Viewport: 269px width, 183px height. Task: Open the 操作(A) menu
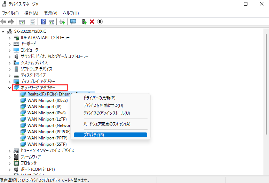pyautogui.click(x=31, y=13)
